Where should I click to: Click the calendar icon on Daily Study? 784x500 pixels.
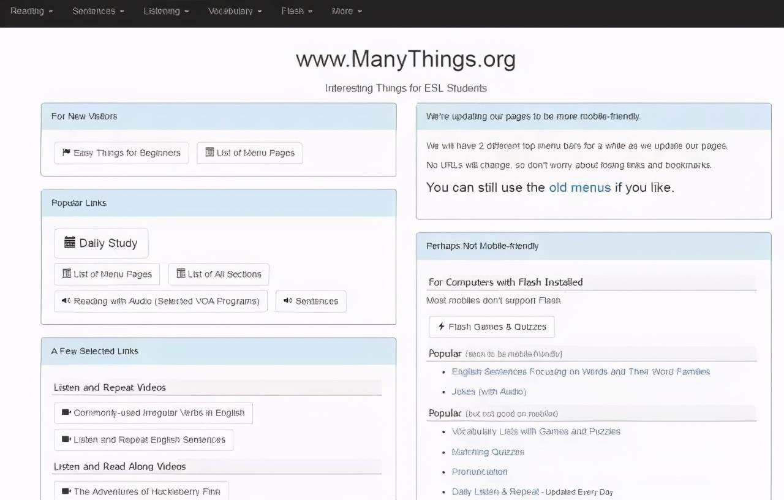click(x=70, y=243)
